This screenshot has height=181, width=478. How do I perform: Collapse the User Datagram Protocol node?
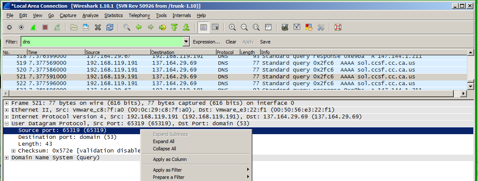7,124
